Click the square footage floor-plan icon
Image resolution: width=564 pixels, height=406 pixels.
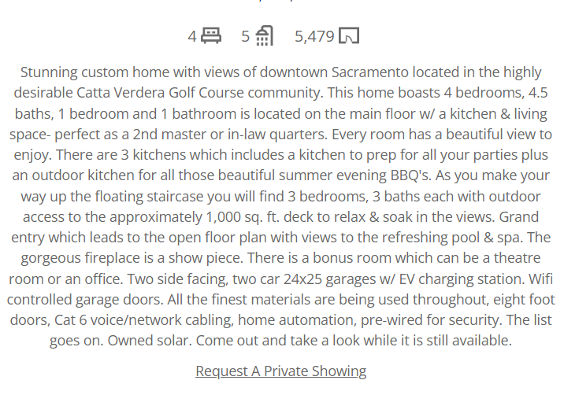coord(349,35)
